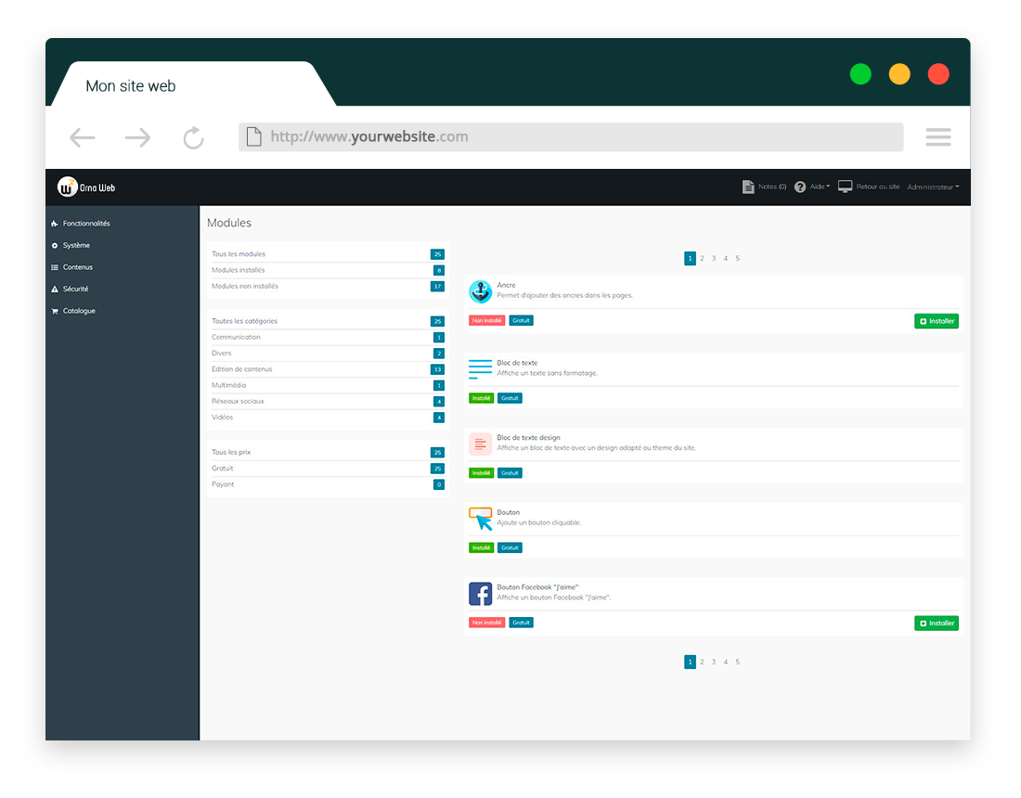Filter by Edition de contenus category

328,369
